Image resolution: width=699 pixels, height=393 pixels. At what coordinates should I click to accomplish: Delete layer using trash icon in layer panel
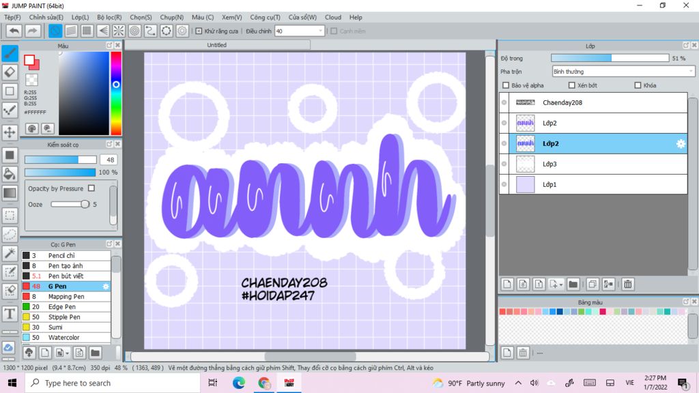point(627,284)
